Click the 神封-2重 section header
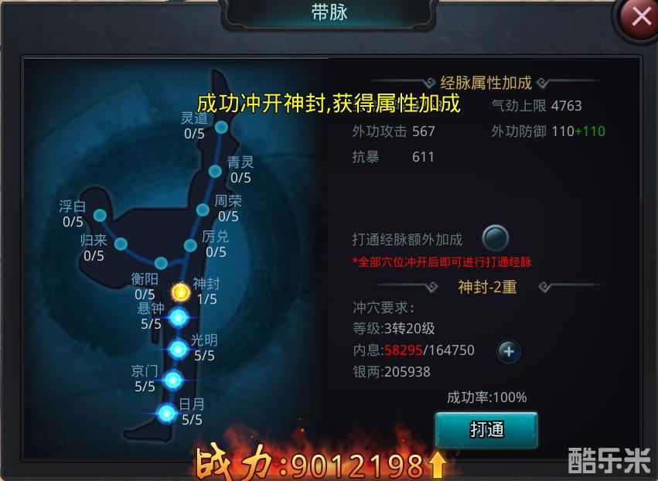The height and width of the screenshot is (481, 658). (487, 287)
